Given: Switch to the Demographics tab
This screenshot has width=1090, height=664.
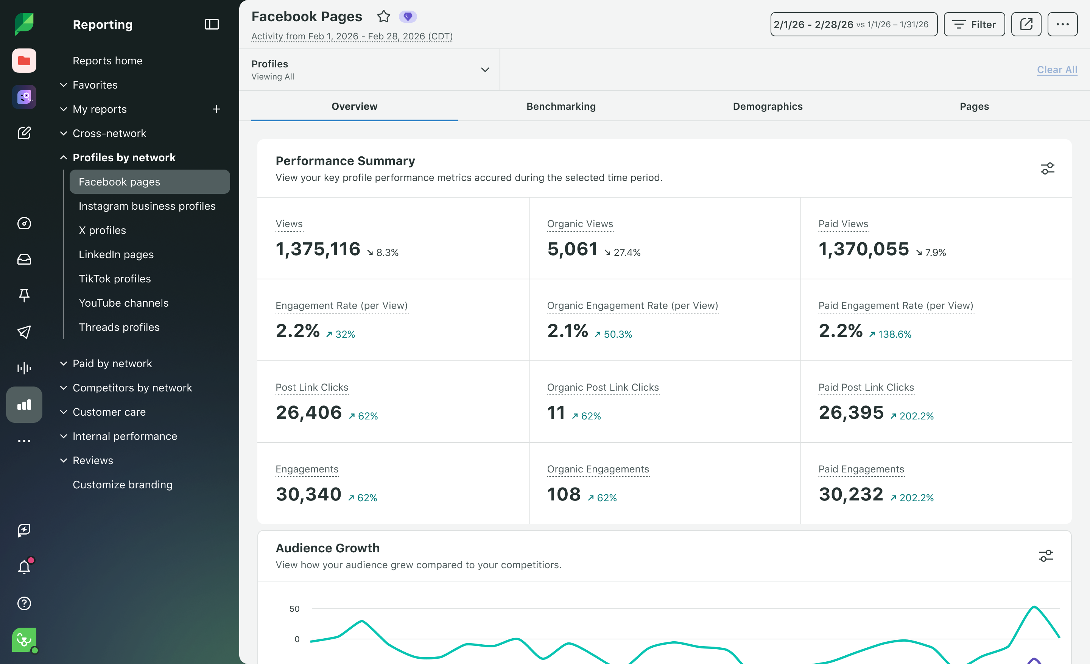Looking at the screenshot, I should click(x=768, y=107).
